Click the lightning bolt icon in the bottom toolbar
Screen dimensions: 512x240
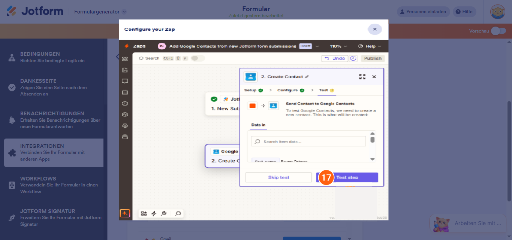click(x=154, y=213)
